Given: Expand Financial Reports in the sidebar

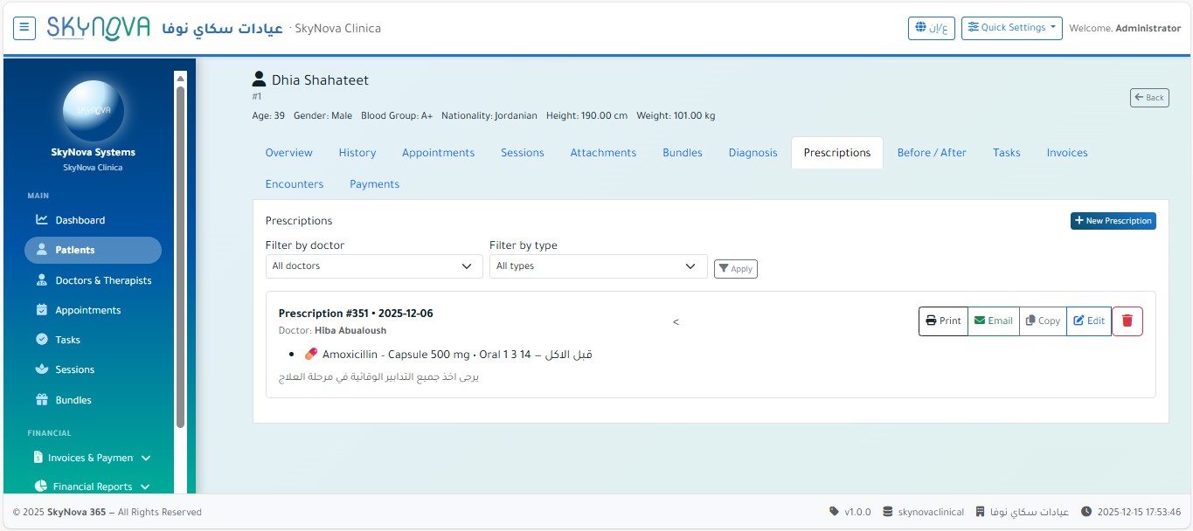Looking at the screenshot, I should [93, 486].
